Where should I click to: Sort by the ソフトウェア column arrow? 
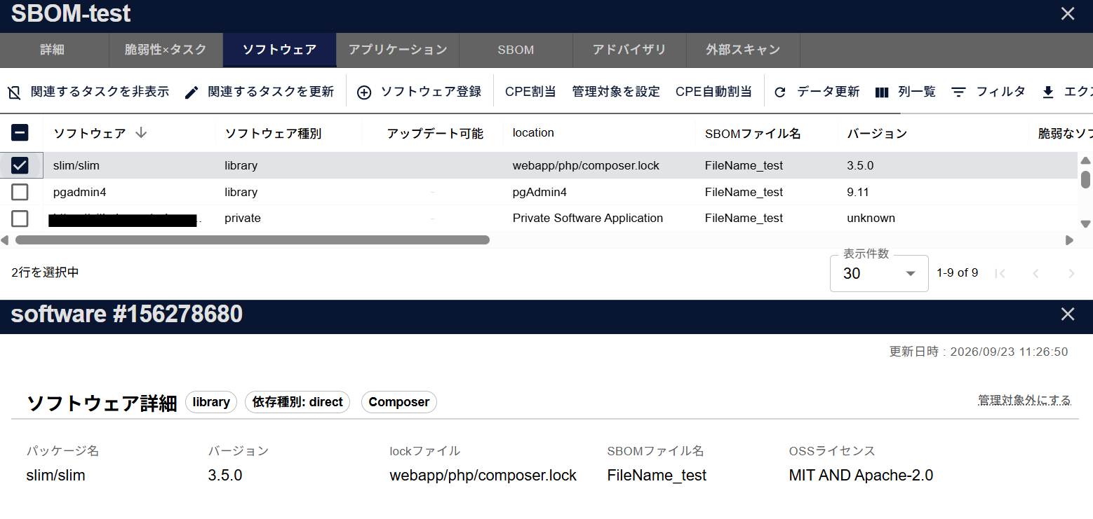141,133
